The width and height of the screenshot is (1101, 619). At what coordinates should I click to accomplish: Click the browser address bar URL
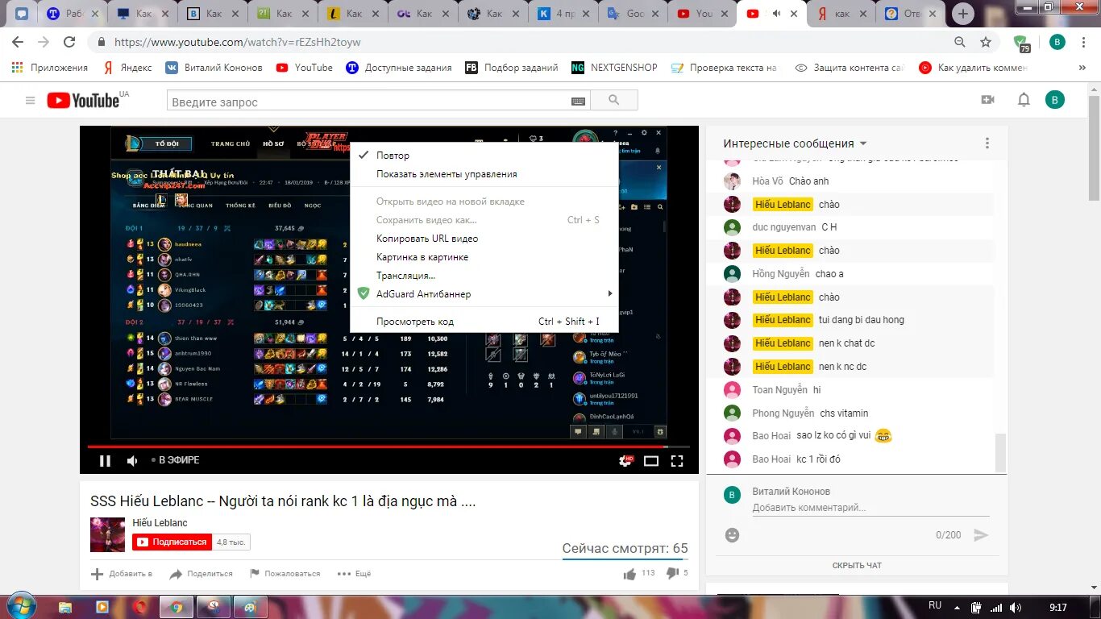pyautogui.click(x=237, y=42)
